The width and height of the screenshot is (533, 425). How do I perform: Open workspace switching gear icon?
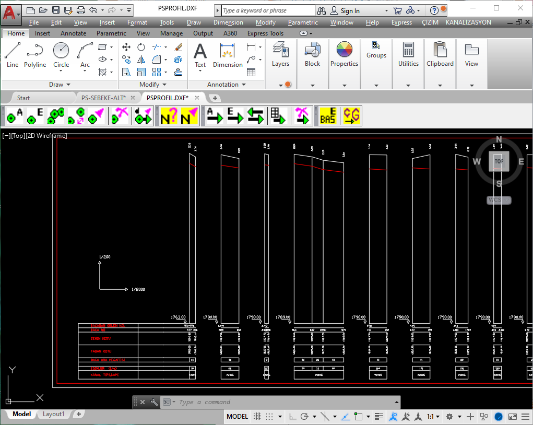pos(449,417)
